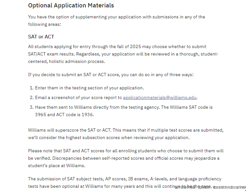Click the "Williams will superscore" paragraph
This screenshot has height=191, width=246.
click(x=125, y=134)
